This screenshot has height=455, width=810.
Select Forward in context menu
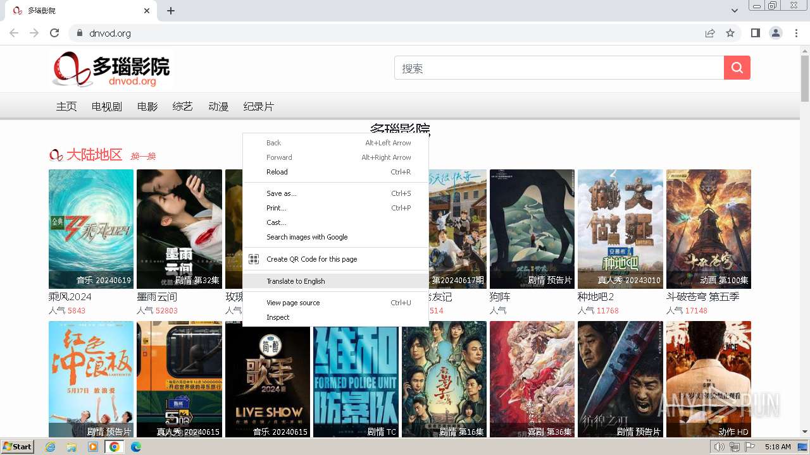tap(335, 157)
